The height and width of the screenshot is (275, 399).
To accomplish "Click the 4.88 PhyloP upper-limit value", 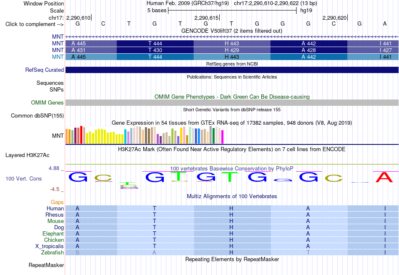I will point(54,168).
